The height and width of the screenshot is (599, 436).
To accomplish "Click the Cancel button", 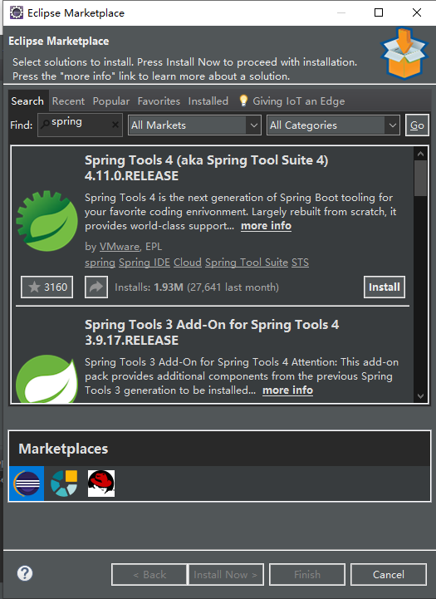I will [389, 575].
